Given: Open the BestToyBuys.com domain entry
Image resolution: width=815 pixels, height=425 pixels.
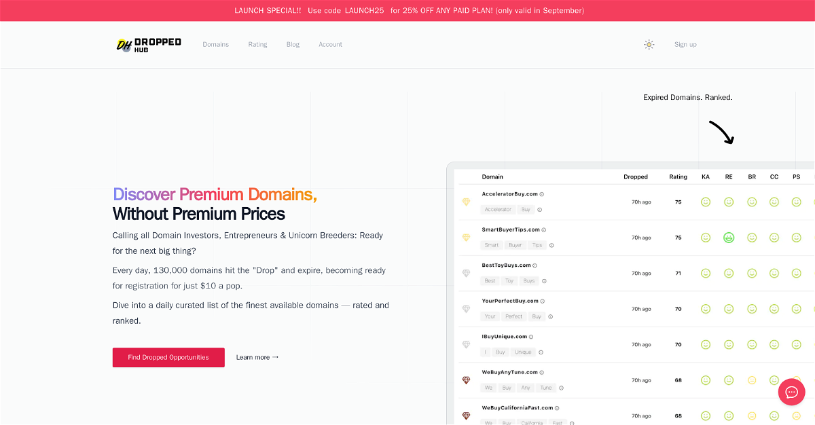Looking at the screenshot, I should [506, 265].
